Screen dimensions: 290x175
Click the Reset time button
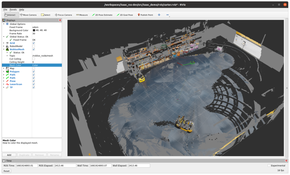(7, 171)
